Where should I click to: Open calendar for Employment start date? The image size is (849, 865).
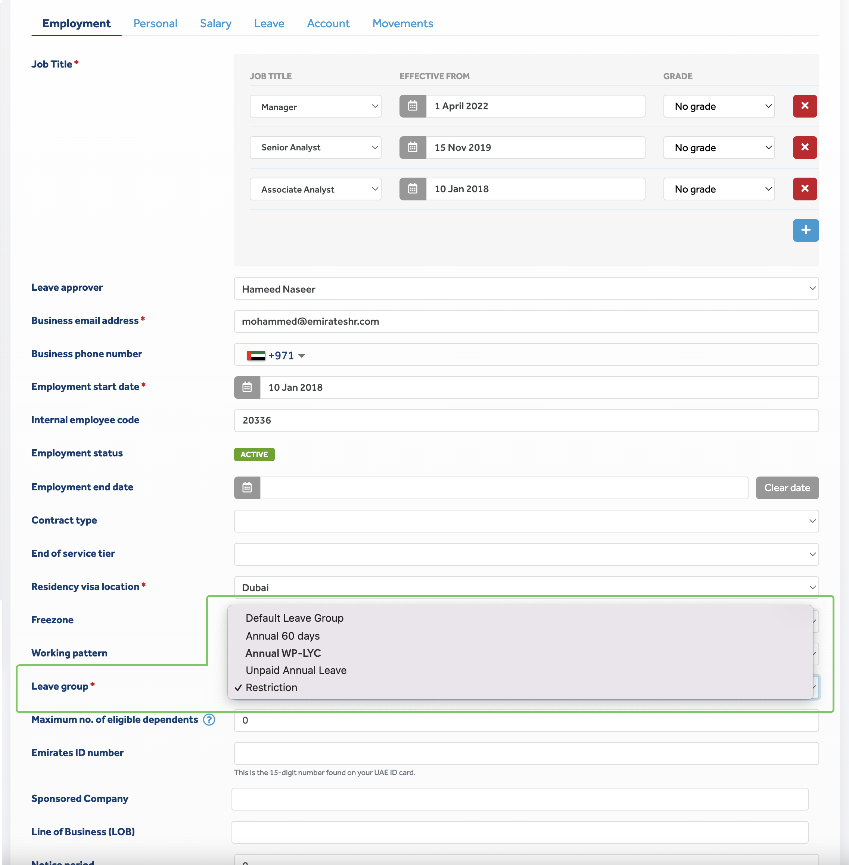point(247,387)
